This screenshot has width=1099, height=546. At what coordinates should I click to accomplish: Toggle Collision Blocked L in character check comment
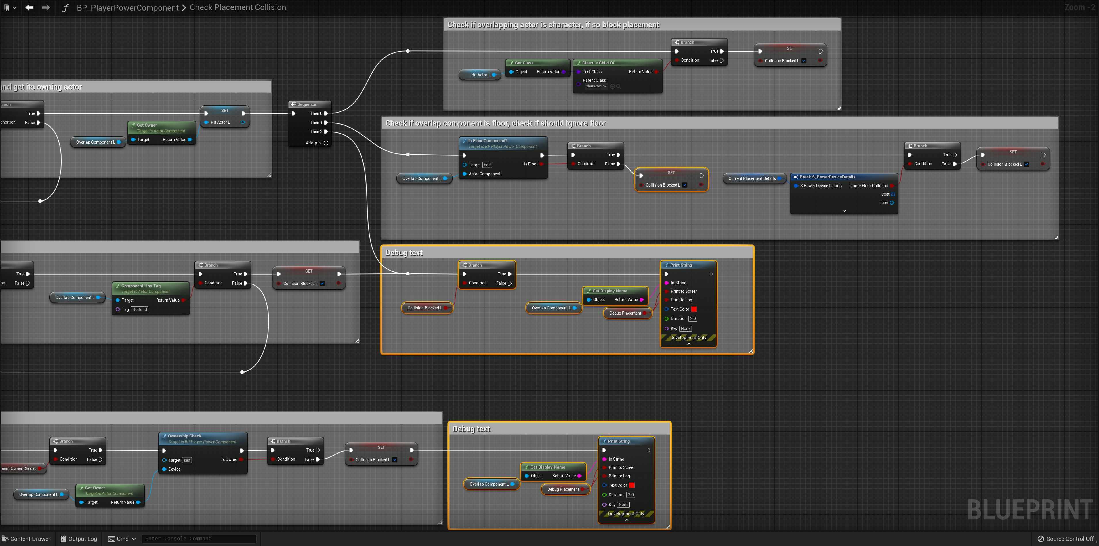tap(804, 61)
